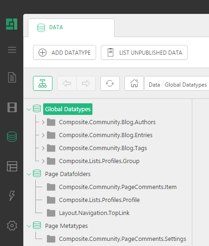
Task: Toggle the tree structure view button
Action: click(43, 83)
